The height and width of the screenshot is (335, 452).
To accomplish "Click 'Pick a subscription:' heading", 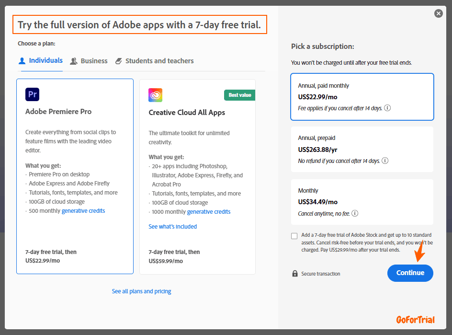I will [x=323, y=46].
